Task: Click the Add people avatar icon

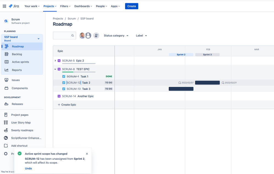Action: tap(96, 36)
